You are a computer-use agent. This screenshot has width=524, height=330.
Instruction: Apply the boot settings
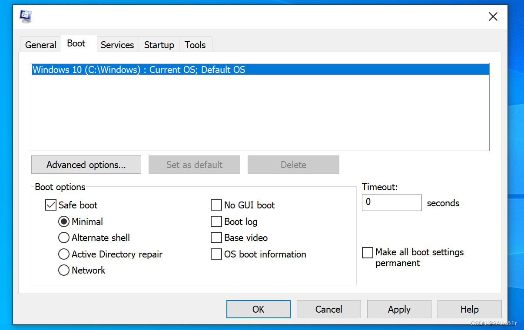click(399, 309)
